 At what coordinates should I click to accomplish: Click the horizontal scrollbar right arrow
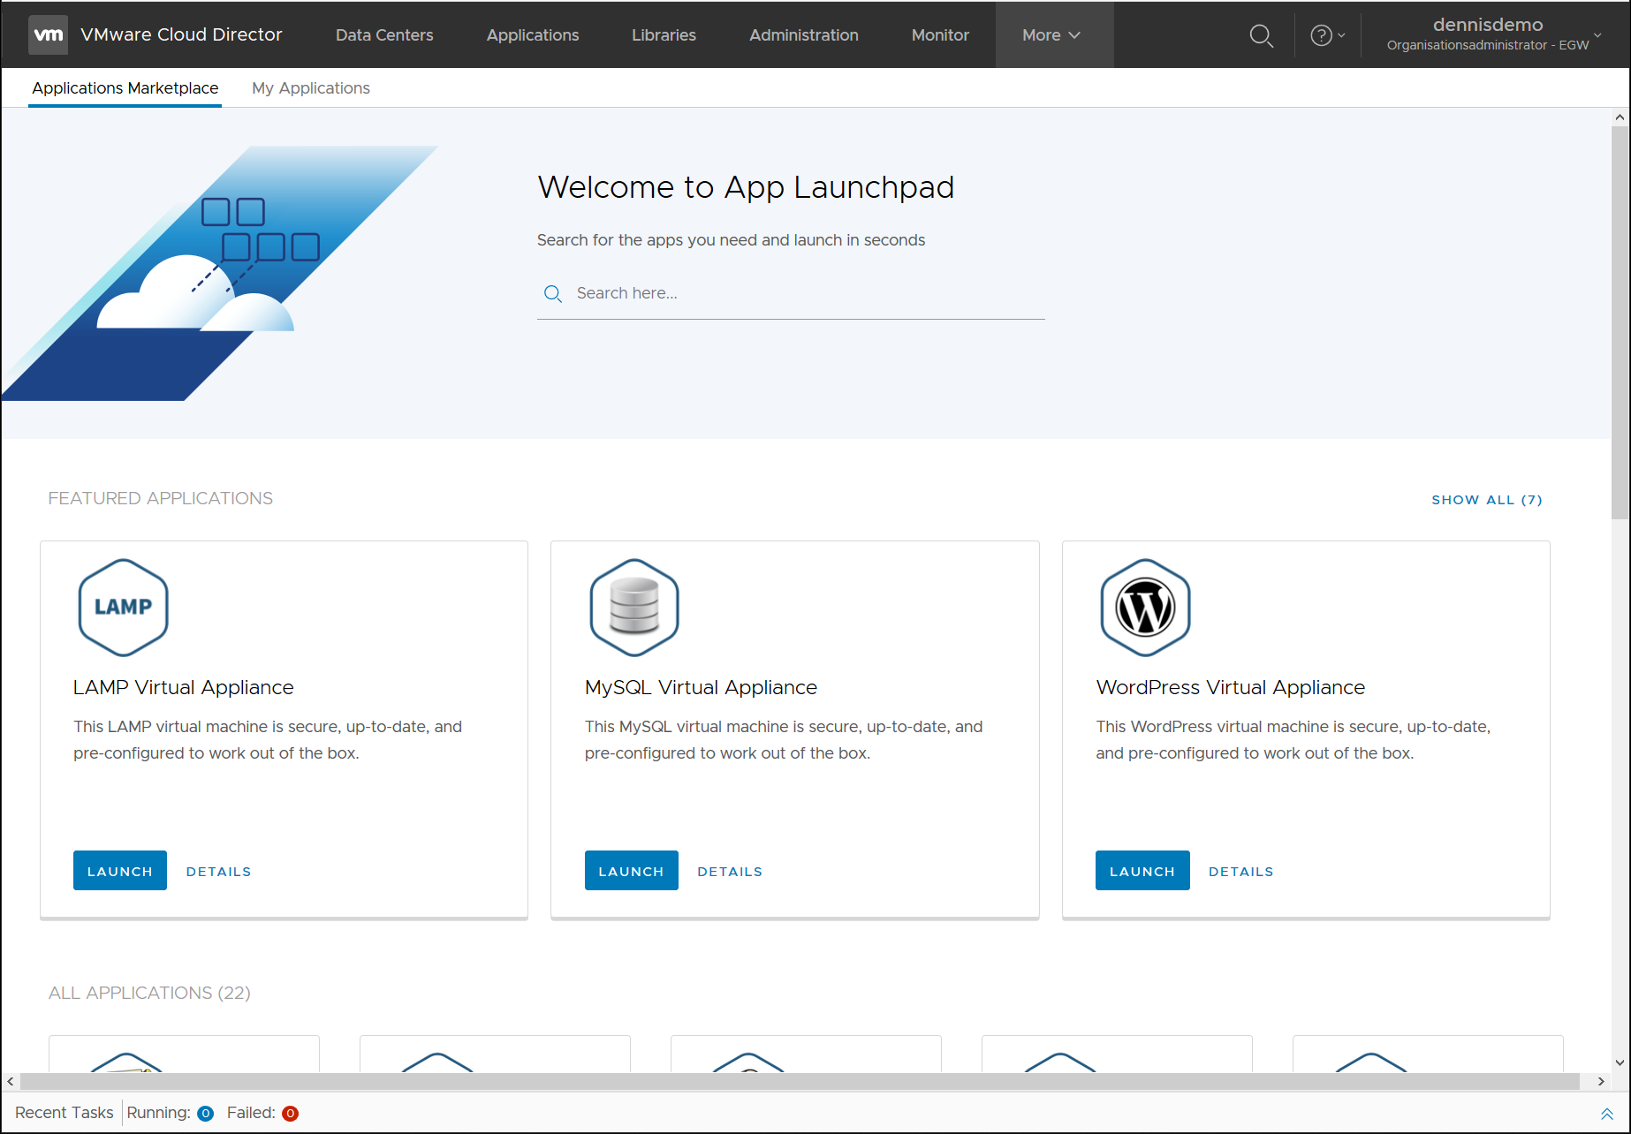pyautogui.click(x=1601, y=1082)
